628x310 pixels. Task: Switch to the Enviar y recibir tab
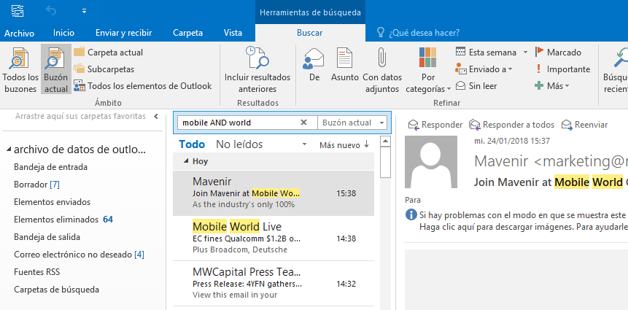click(x=123, y=33)
